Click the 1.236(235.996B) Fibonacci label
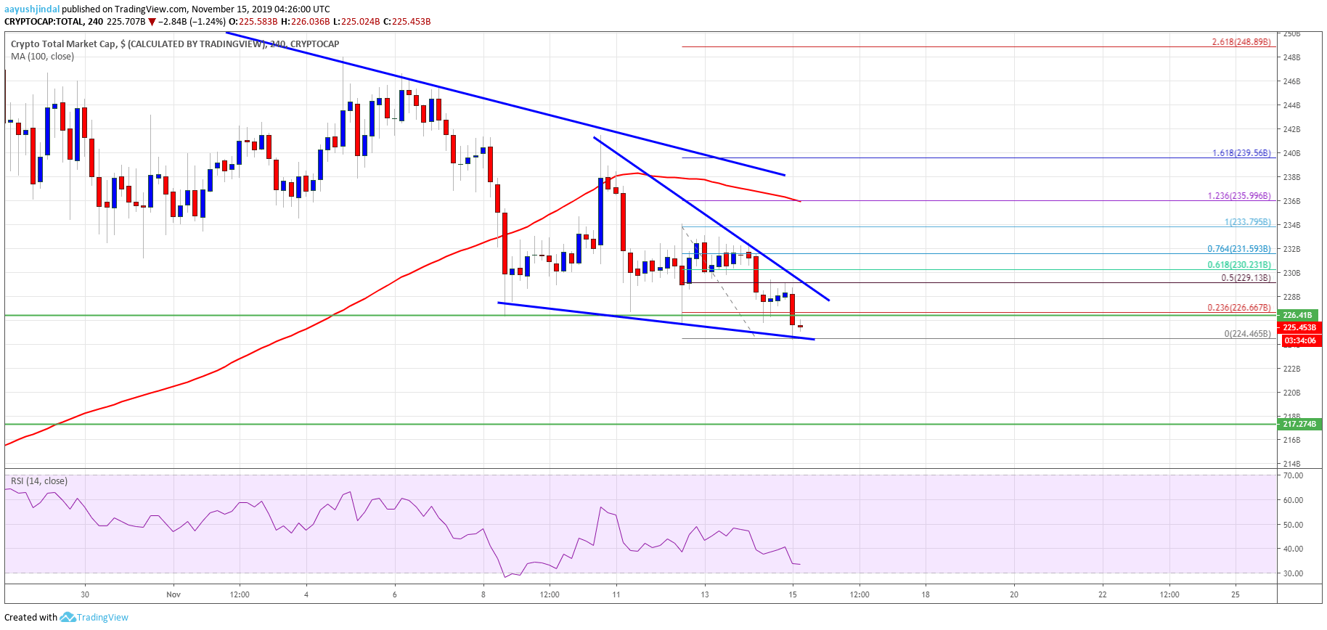Image resolution: width=1327 pixels, height=630 pixels. [x=1239, y=196]
